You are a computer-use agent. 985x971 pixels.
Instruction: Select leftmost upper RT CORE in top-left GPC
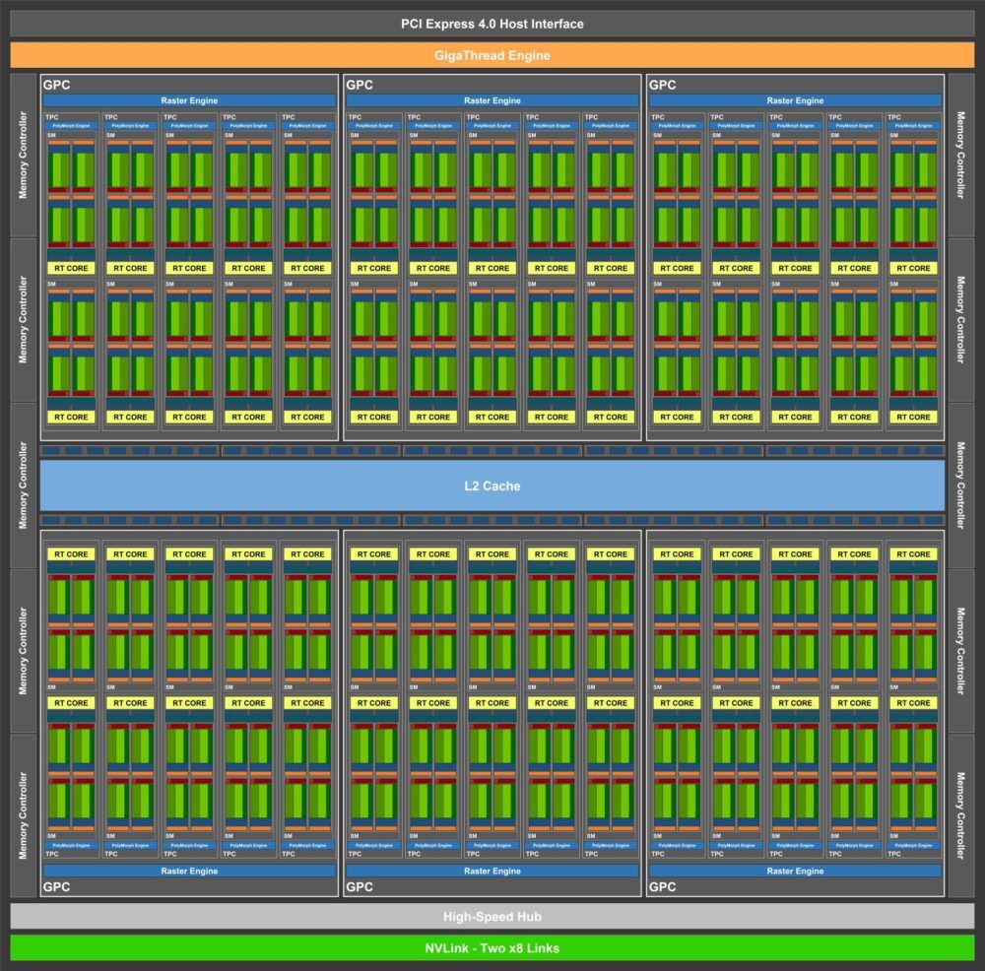(71, 268)
